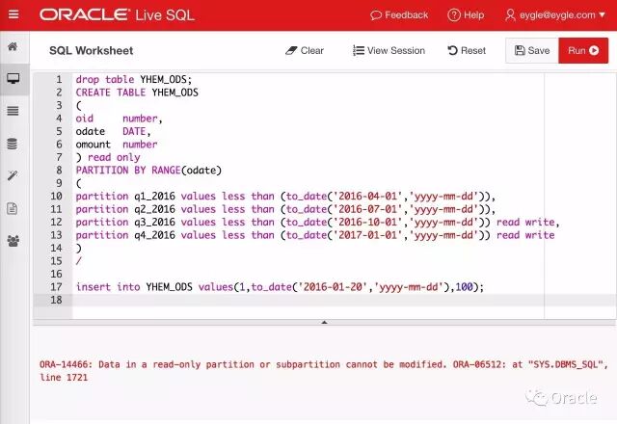Open Code Library people icon in sidebar
Image resolution: width=617 pixels, height=424 pixels.
tap(13, 240)
